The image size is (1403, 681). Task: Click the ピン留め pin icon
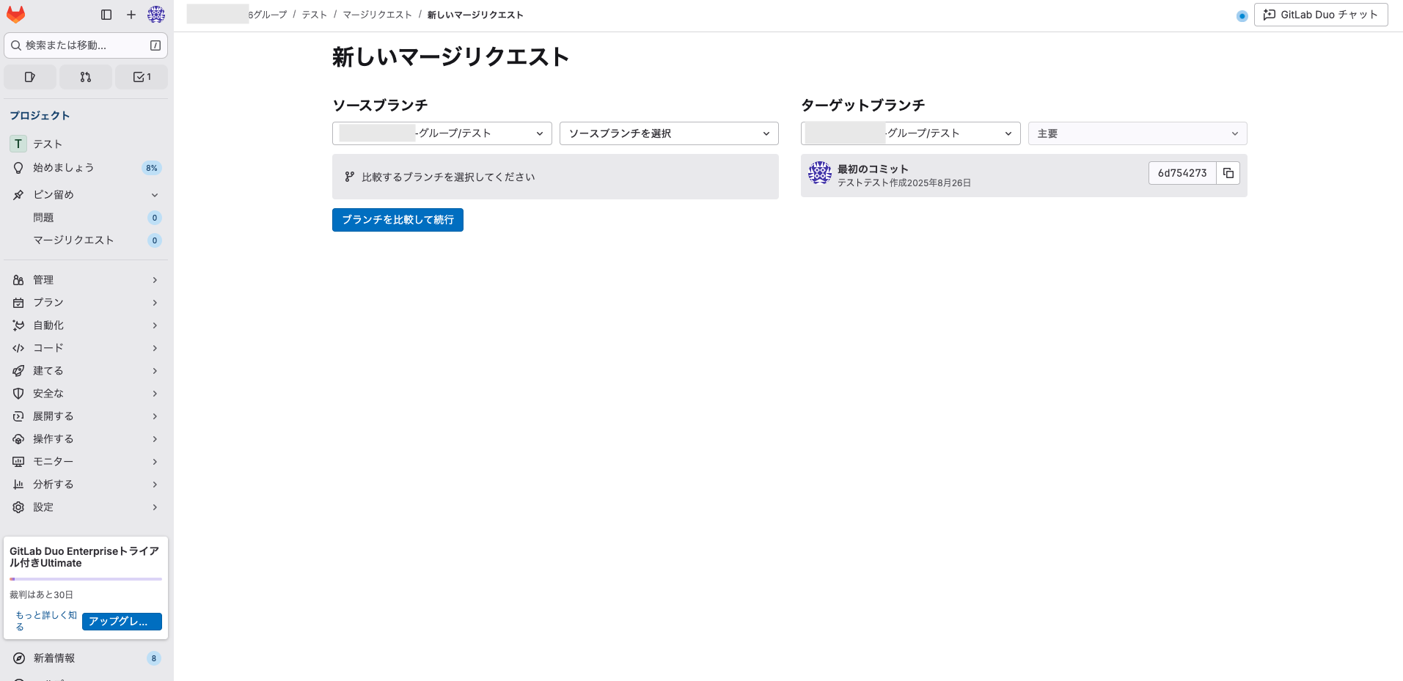click(18, 195)
